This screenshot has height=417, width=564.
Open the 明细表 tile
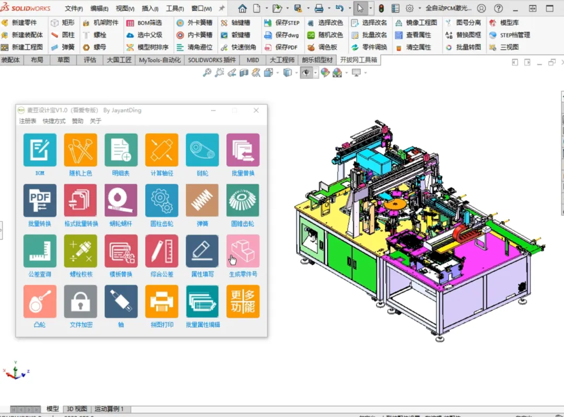point(121,150)
